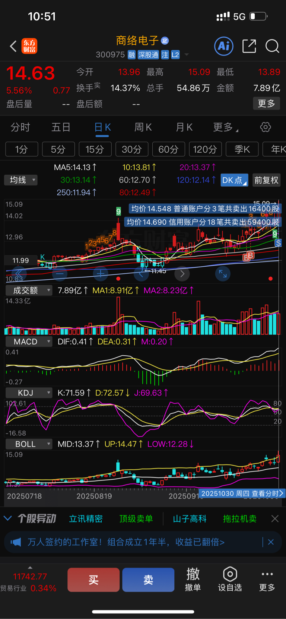Viewport: 286px width, 619px height.
Task: Select 30分 period
Action: tap(132, 149)
